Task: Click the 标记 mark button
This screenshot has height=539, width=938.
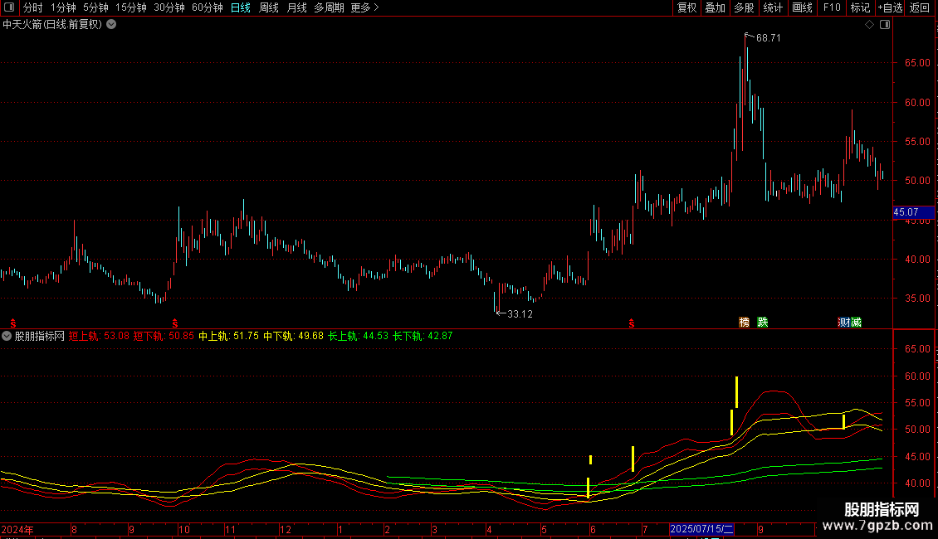Action: pyautogui.click(x=860, y=7)
